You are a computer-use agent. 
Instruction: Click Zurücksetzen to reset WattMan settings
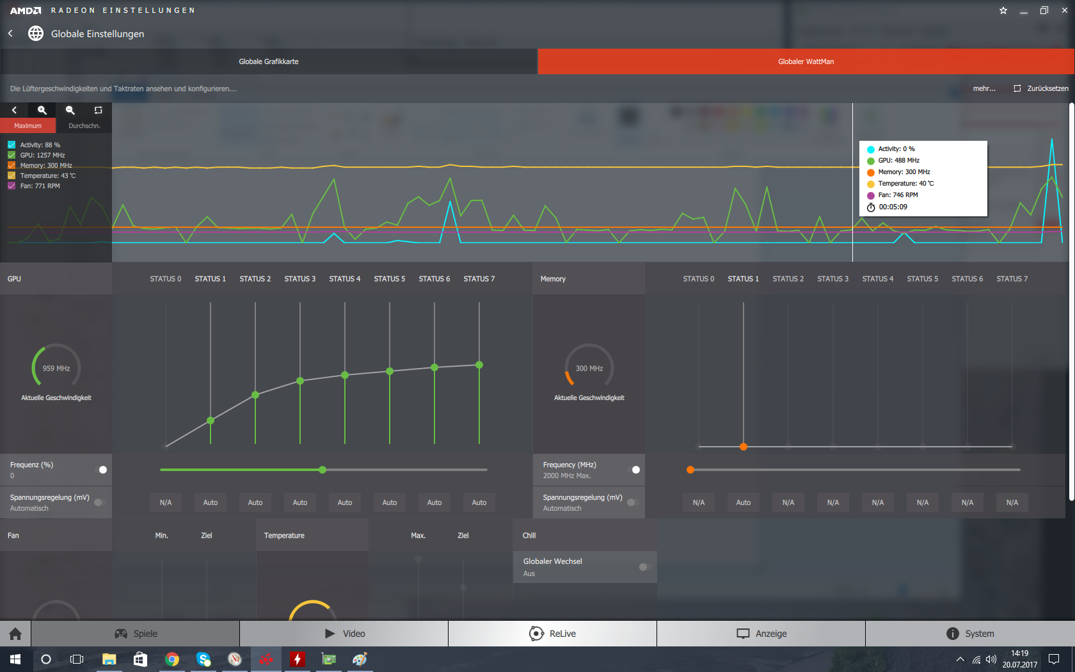click(1047, 88)
